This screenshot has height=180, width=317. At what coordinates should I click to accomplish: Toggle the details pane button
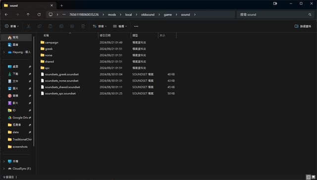tap(303, 26)
